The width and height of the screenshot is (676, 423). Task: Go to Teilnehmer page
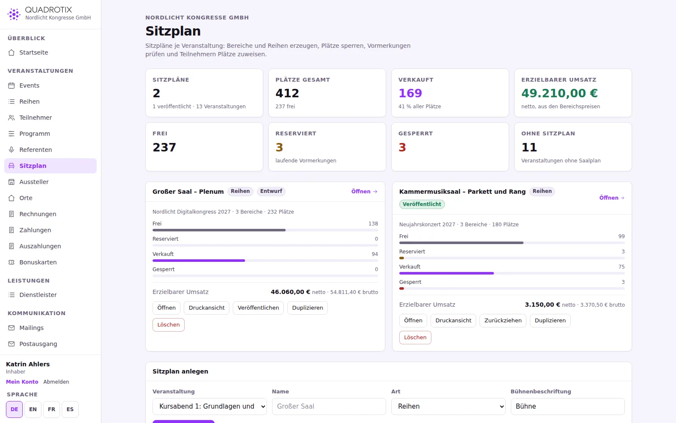(x=50, y=118)
